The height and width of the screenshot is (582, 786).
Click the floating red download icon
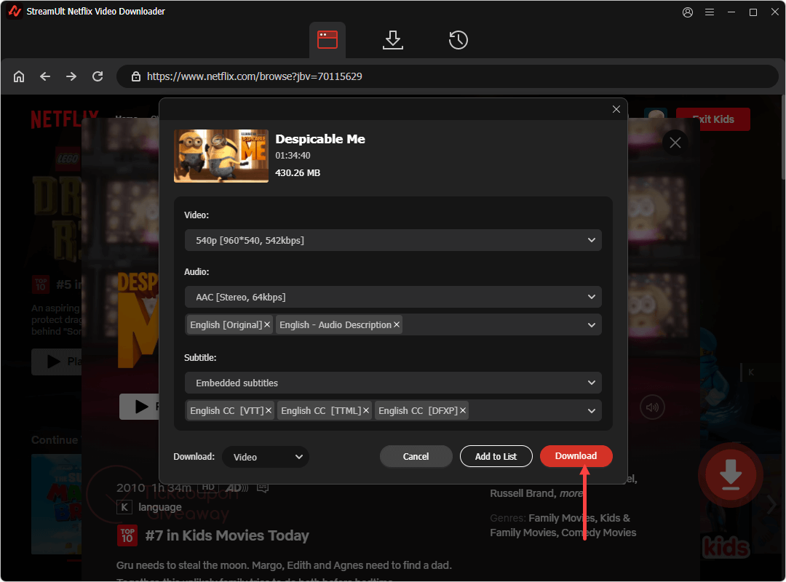[x=731, y=475]
